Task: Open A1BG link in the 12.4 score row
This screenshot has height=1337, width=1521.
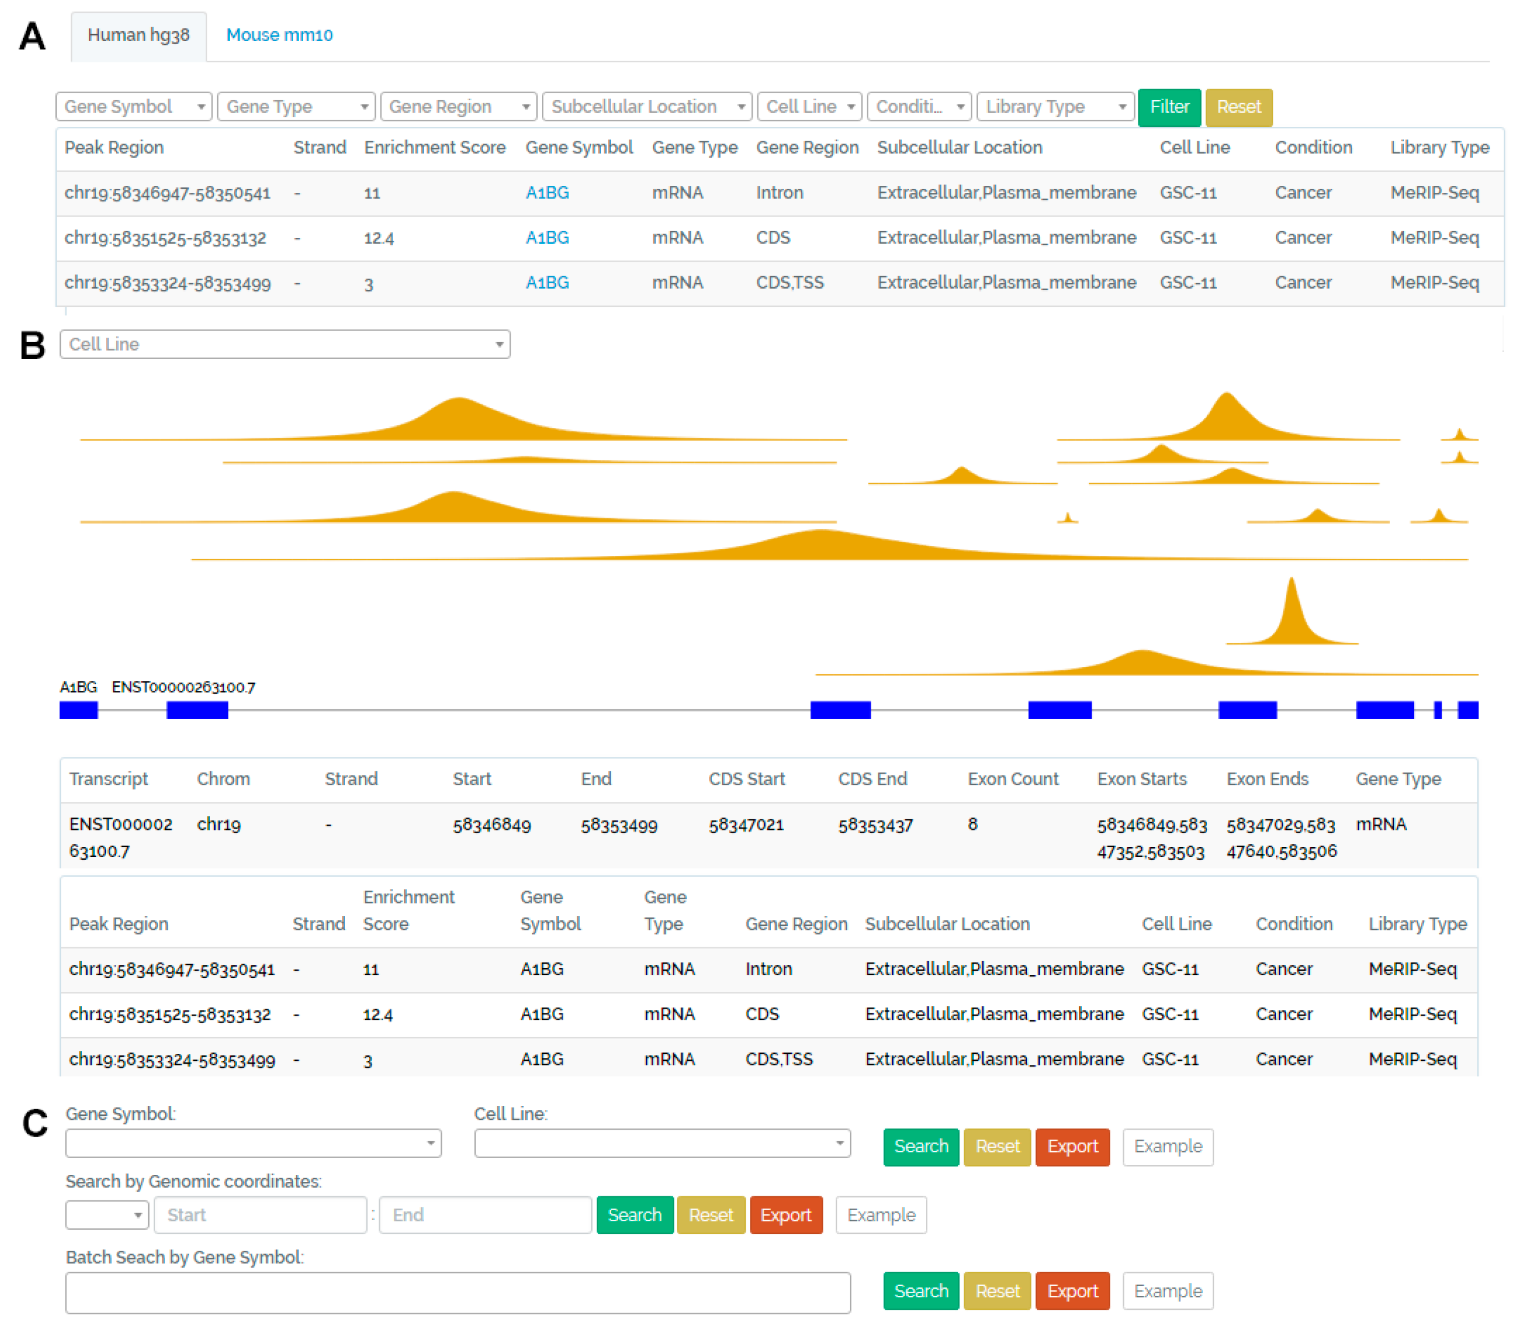Action: coord(547,237)
